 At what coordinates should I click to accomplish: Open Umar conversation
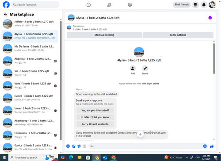[x=30, y=110]
